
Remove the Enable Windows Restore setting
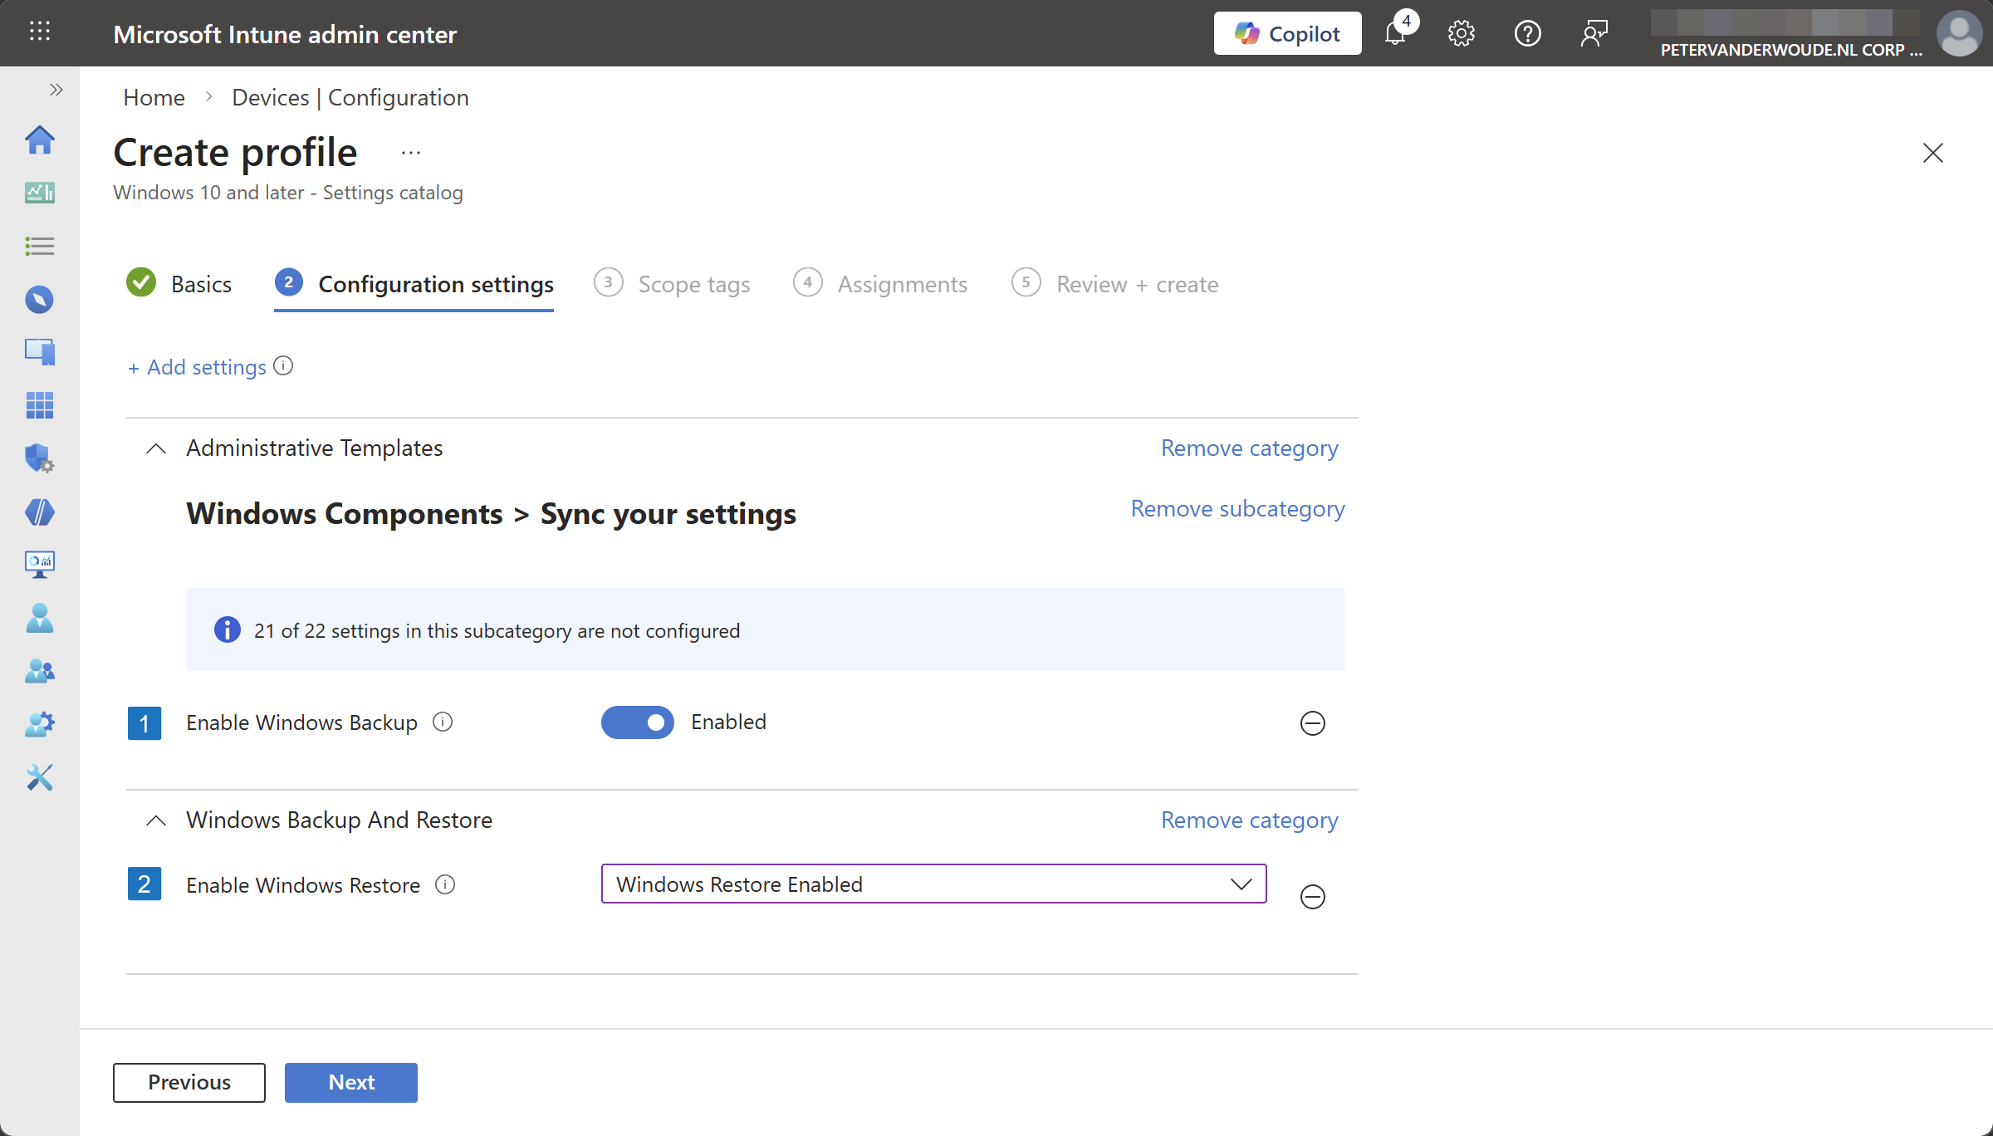pos(1312,897)
